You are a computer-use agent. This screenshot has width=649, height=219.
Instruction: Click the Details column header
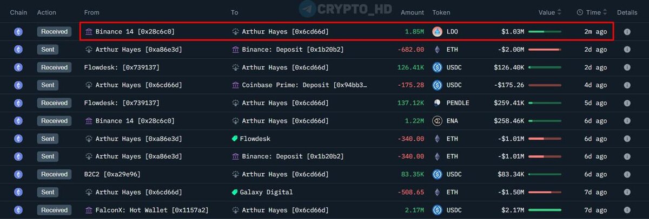click(x=627, y=12)
